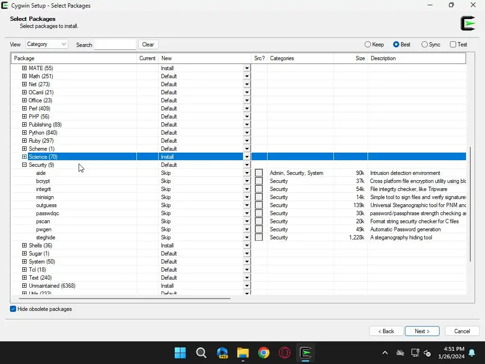Show hidden system tray icons
The image size is (485, 364).
(x=385, y=353)
